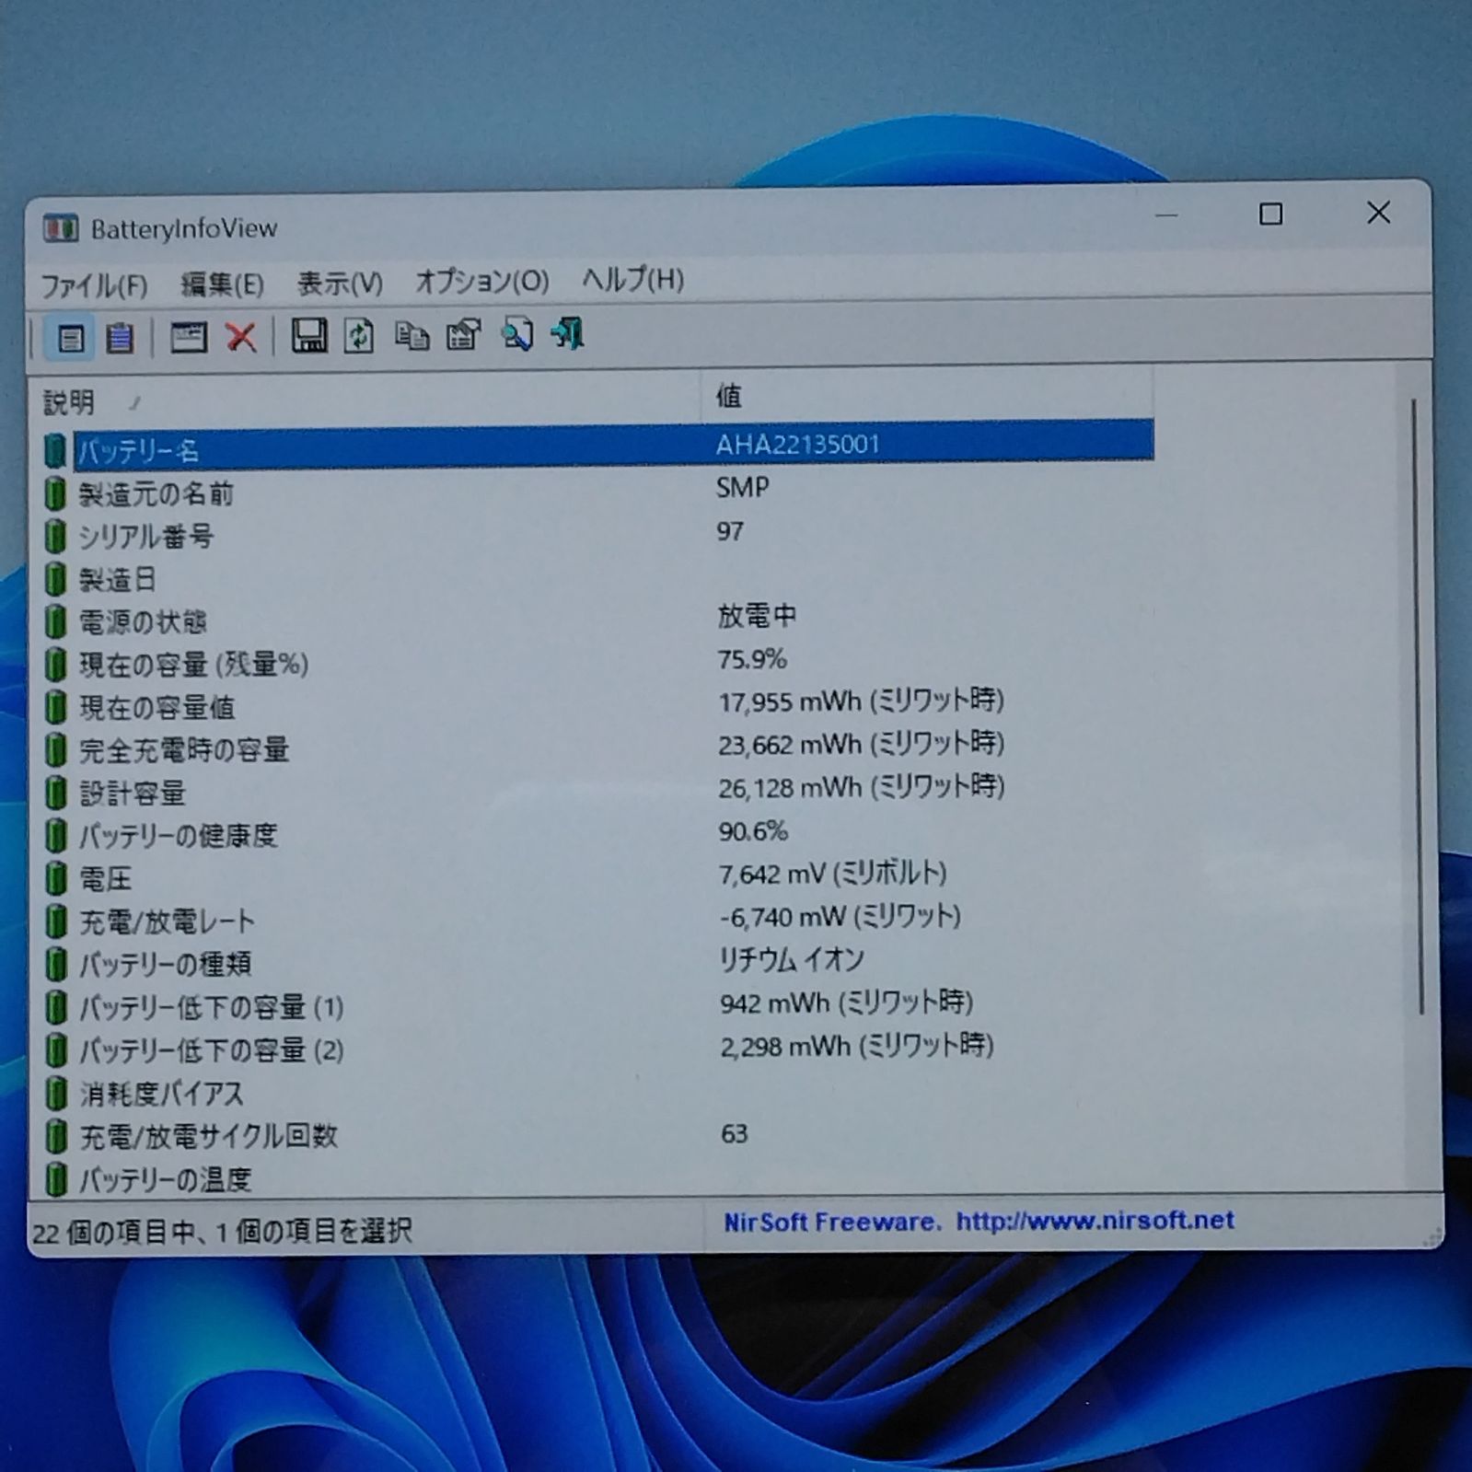The image size is (1472, 1472).
Task: Click the 26,128 mWh design capacity value
Action: click(861, 787)
